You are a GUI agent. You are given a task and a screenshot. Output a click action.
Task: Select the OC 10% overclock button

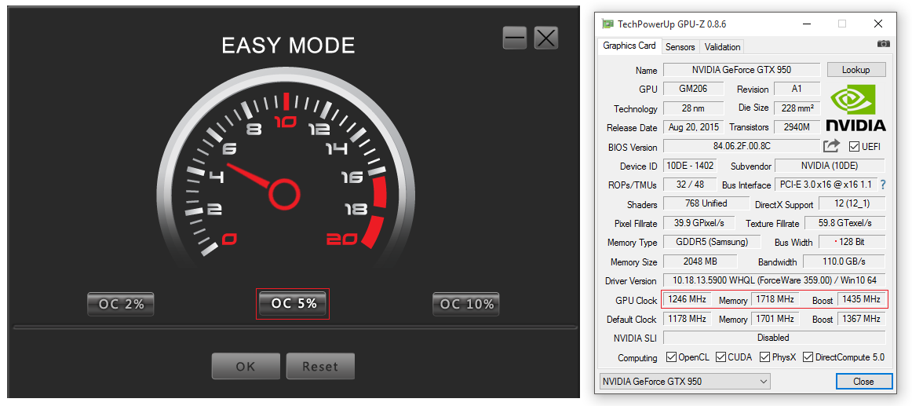pyautogui.click(x=466, y=304)
